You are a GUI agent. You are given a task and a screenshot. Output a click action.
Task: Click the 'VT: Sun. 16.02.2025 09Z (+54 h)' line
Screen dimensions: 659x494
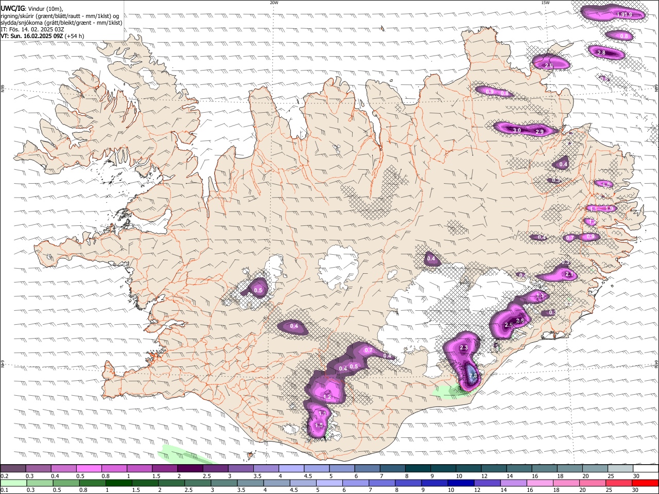click(42, 36)
